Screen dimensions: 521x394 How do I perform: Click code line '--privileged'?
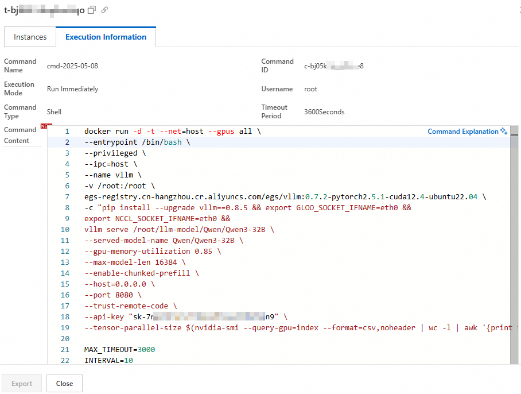point(115,153)
